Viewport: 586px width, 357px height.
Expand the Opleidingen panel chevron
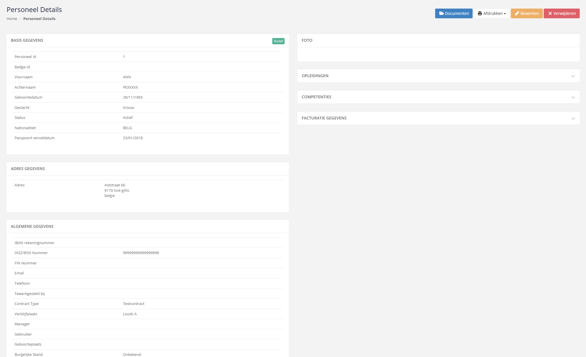(x=573, y=76)
